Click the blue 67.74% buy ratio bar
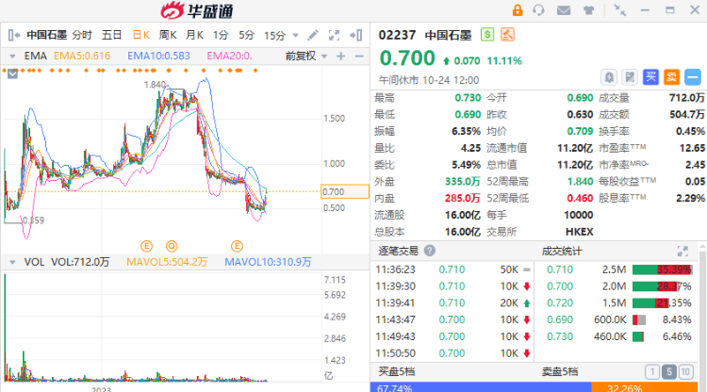707x392 pixels. [x=481, y=387]
